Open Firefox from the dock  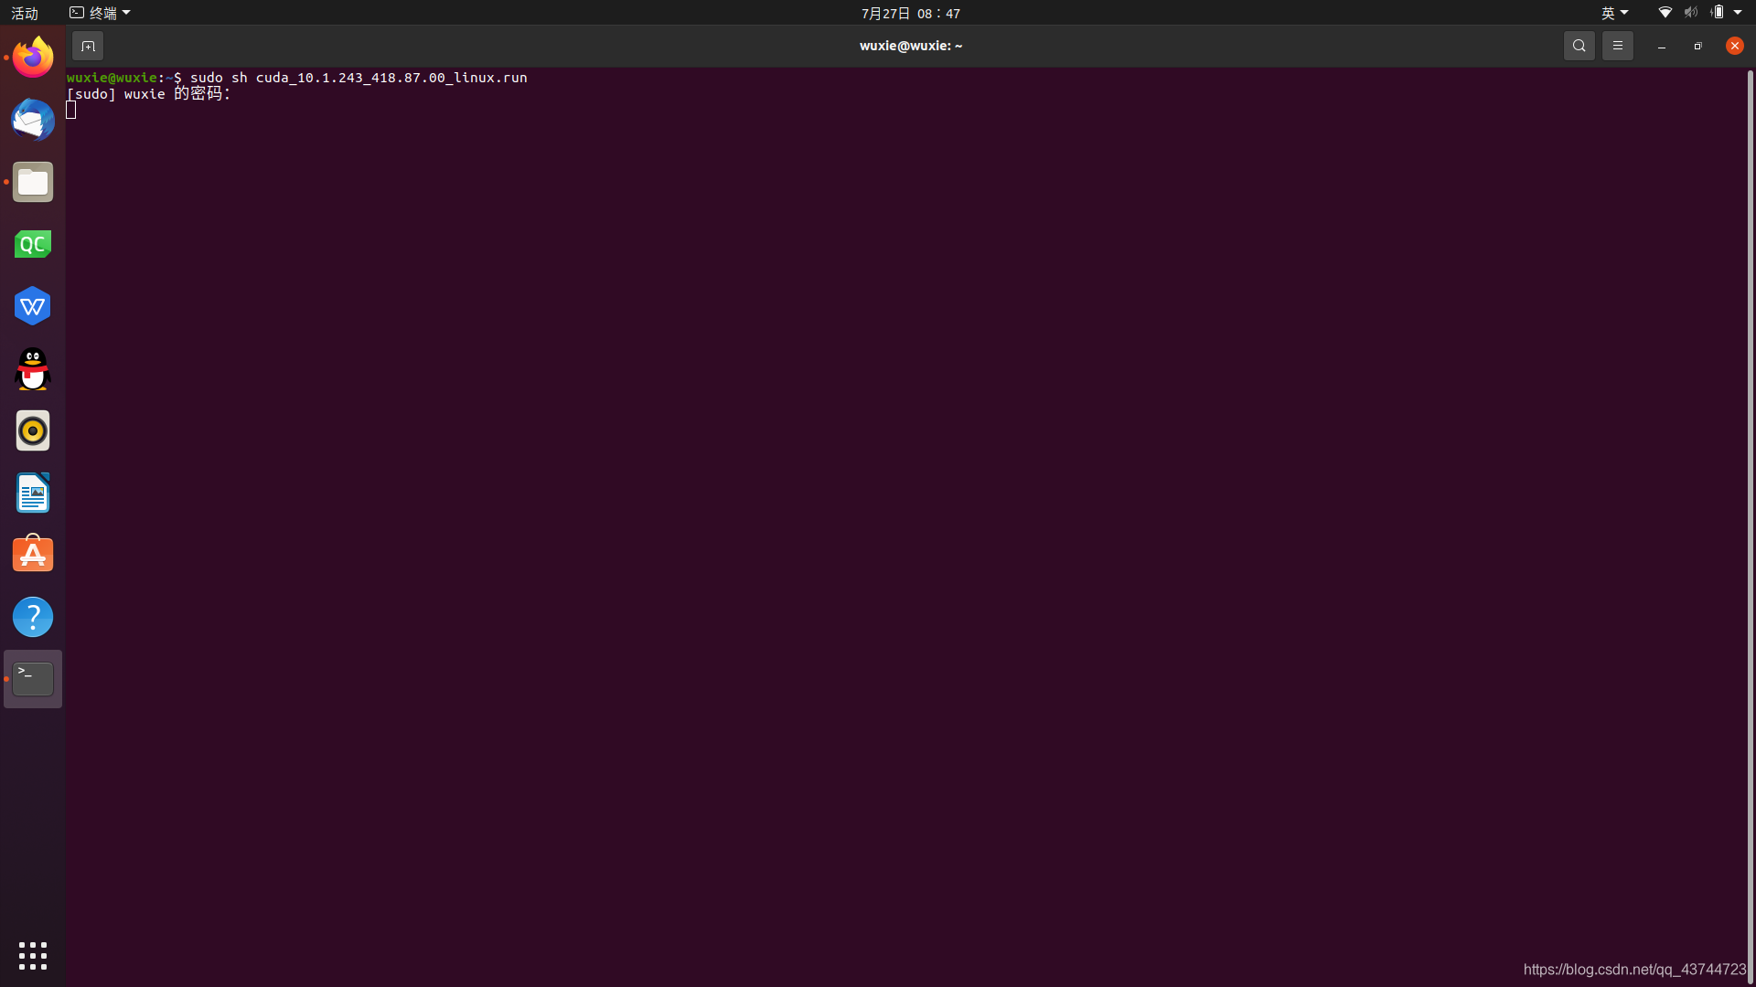(x=33, y=57)
